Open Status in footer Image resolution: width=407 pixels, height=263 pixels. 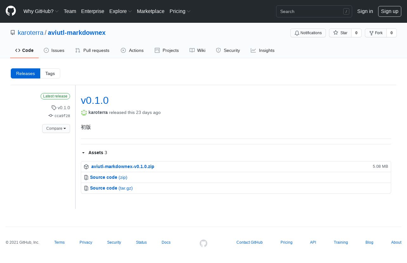point(141,242)
